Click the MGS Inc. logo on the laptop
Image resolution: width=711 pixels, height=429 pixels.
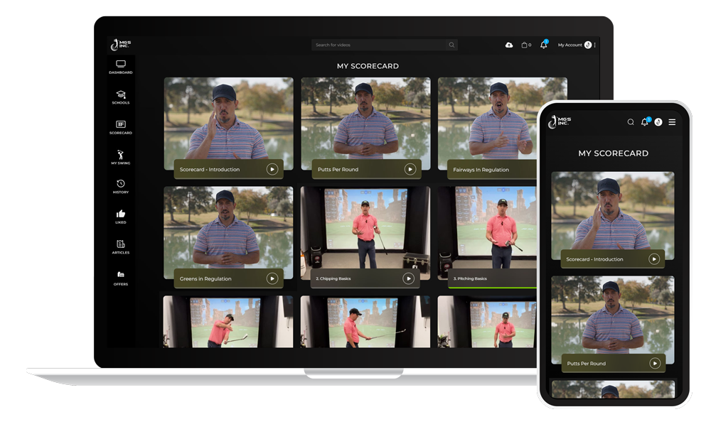coord(121,45)
